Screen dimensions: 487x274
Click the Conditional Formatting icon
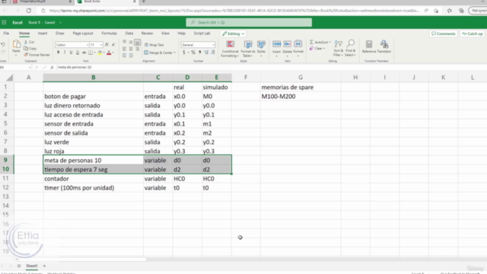point(230,44)
